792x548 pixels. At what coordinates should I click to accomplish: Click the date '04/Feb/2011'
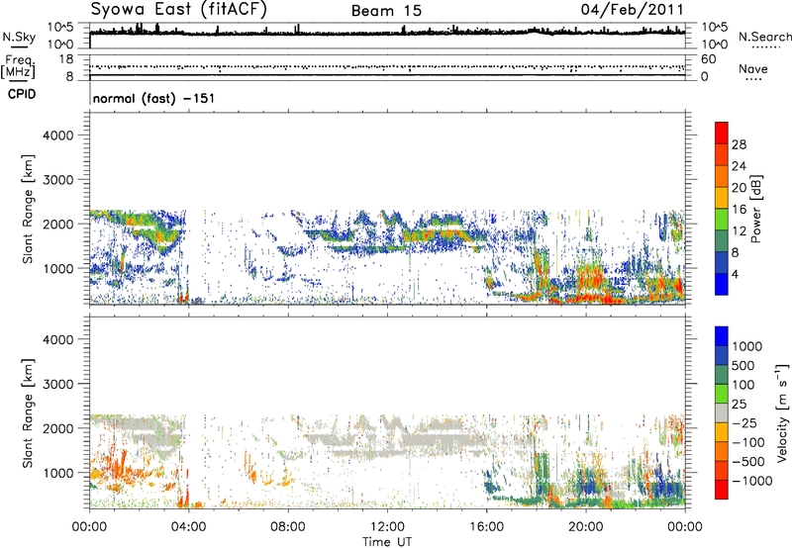click(632, 9)
